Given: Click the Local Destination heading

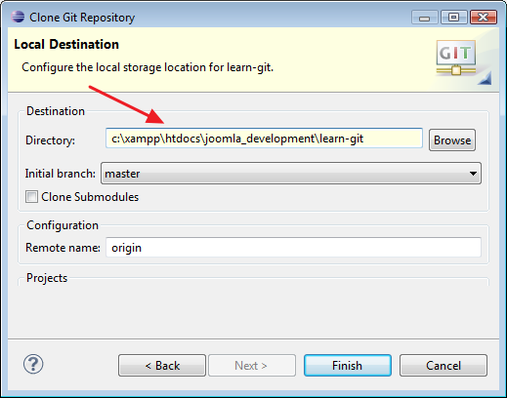Looking at the screenshot, I should 66,44.
